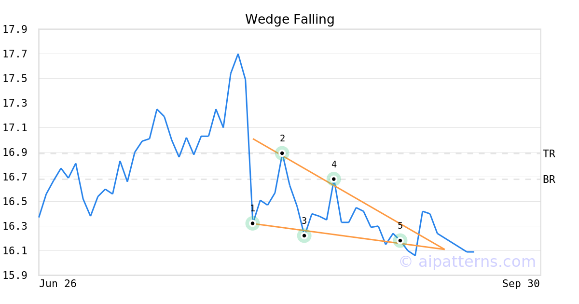Click the "Wedge Falling" chart title

(x=289, y=19)
